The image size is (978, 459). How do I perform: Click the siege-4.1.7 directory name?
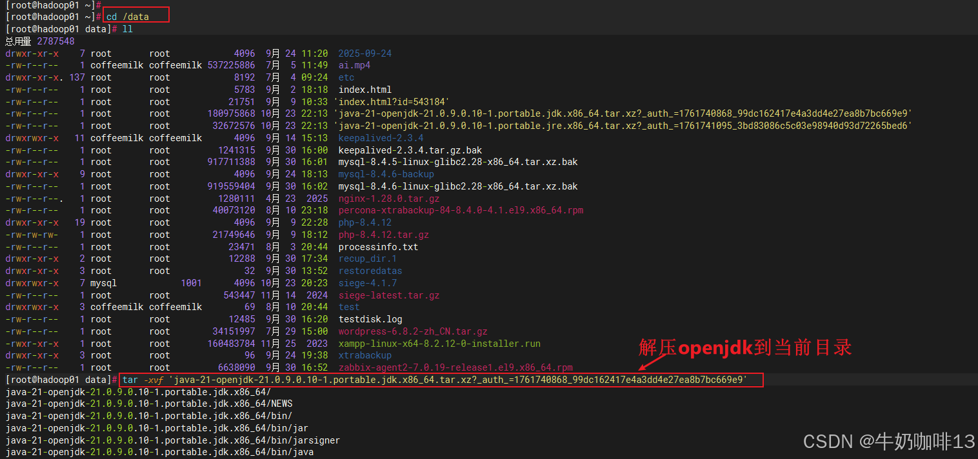tap(368, 283)
